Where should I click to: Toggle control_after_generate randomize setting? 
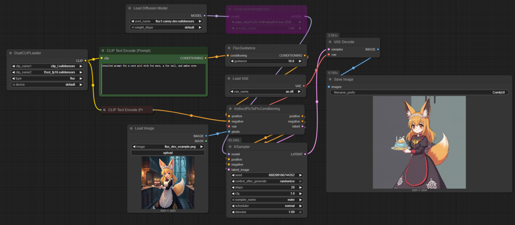266,181
